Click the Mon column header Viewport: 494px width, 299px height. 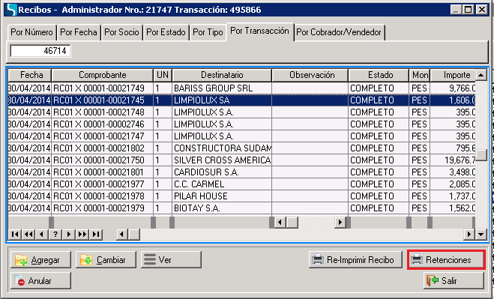coord(420,75)
